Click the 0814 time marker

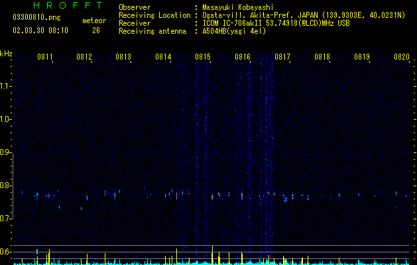click(163, 56)
